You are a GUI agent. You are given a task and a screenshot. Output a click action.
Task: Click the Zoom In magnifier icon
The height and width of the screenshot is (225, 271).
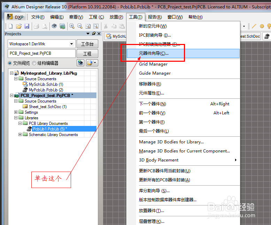point(72,26)
